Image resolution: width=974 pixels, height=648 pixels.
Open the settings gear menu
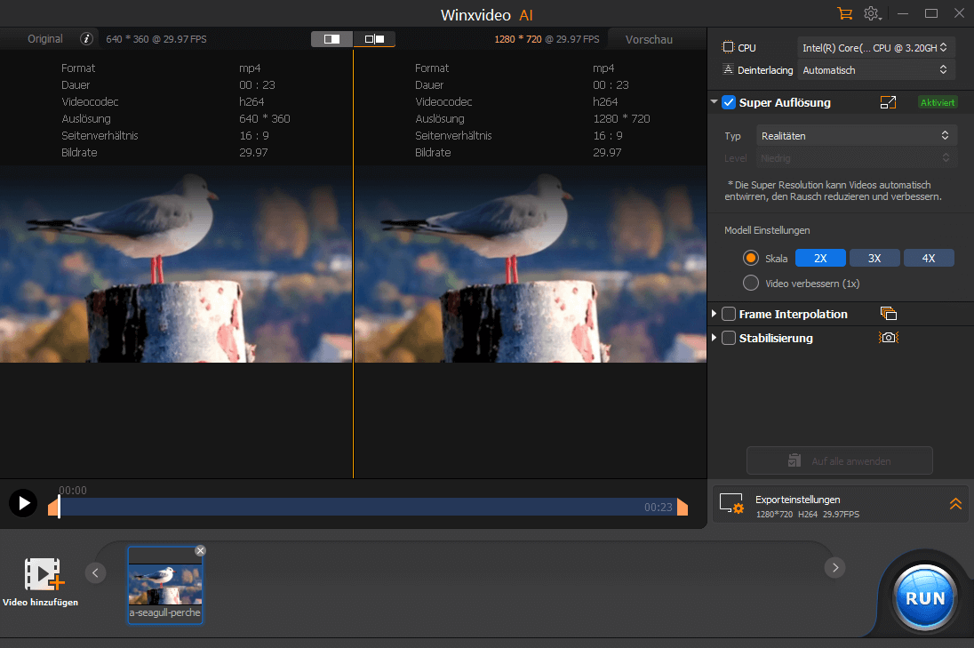pos(872,13)
